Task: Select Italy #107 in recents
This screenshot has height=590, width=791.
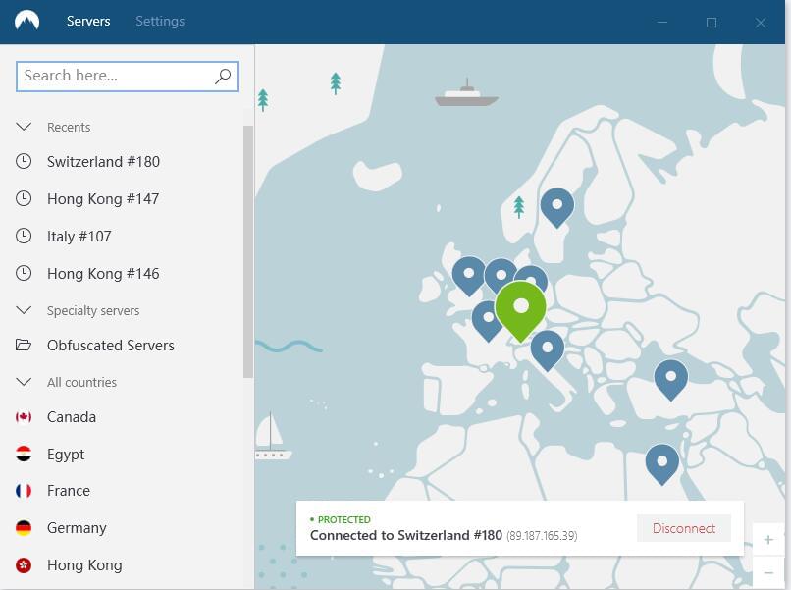Action: [x=79, y=237]
